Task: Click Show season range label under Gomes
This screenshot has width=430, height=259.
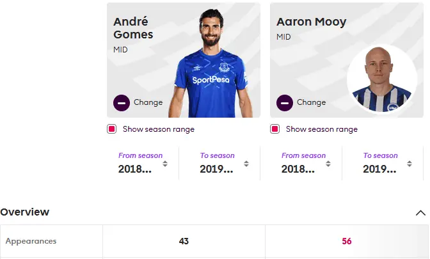Action: pos(158,129)
